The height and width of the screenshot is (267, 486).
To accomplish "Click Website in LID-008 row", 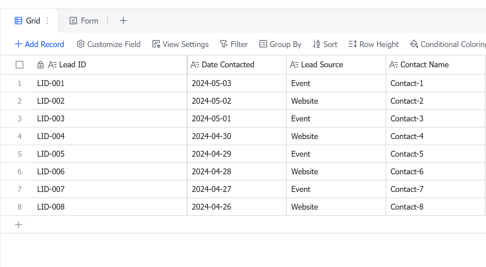I will pos(336,207).
